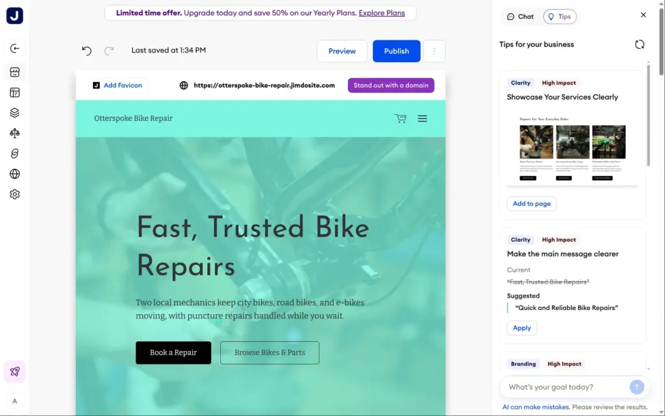
Task: Open the store sidebar icon
Action: click(x=15, y=72)
